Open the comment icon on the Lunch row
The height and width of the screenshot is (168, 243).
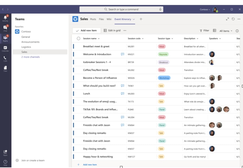[x=123, y=94]
